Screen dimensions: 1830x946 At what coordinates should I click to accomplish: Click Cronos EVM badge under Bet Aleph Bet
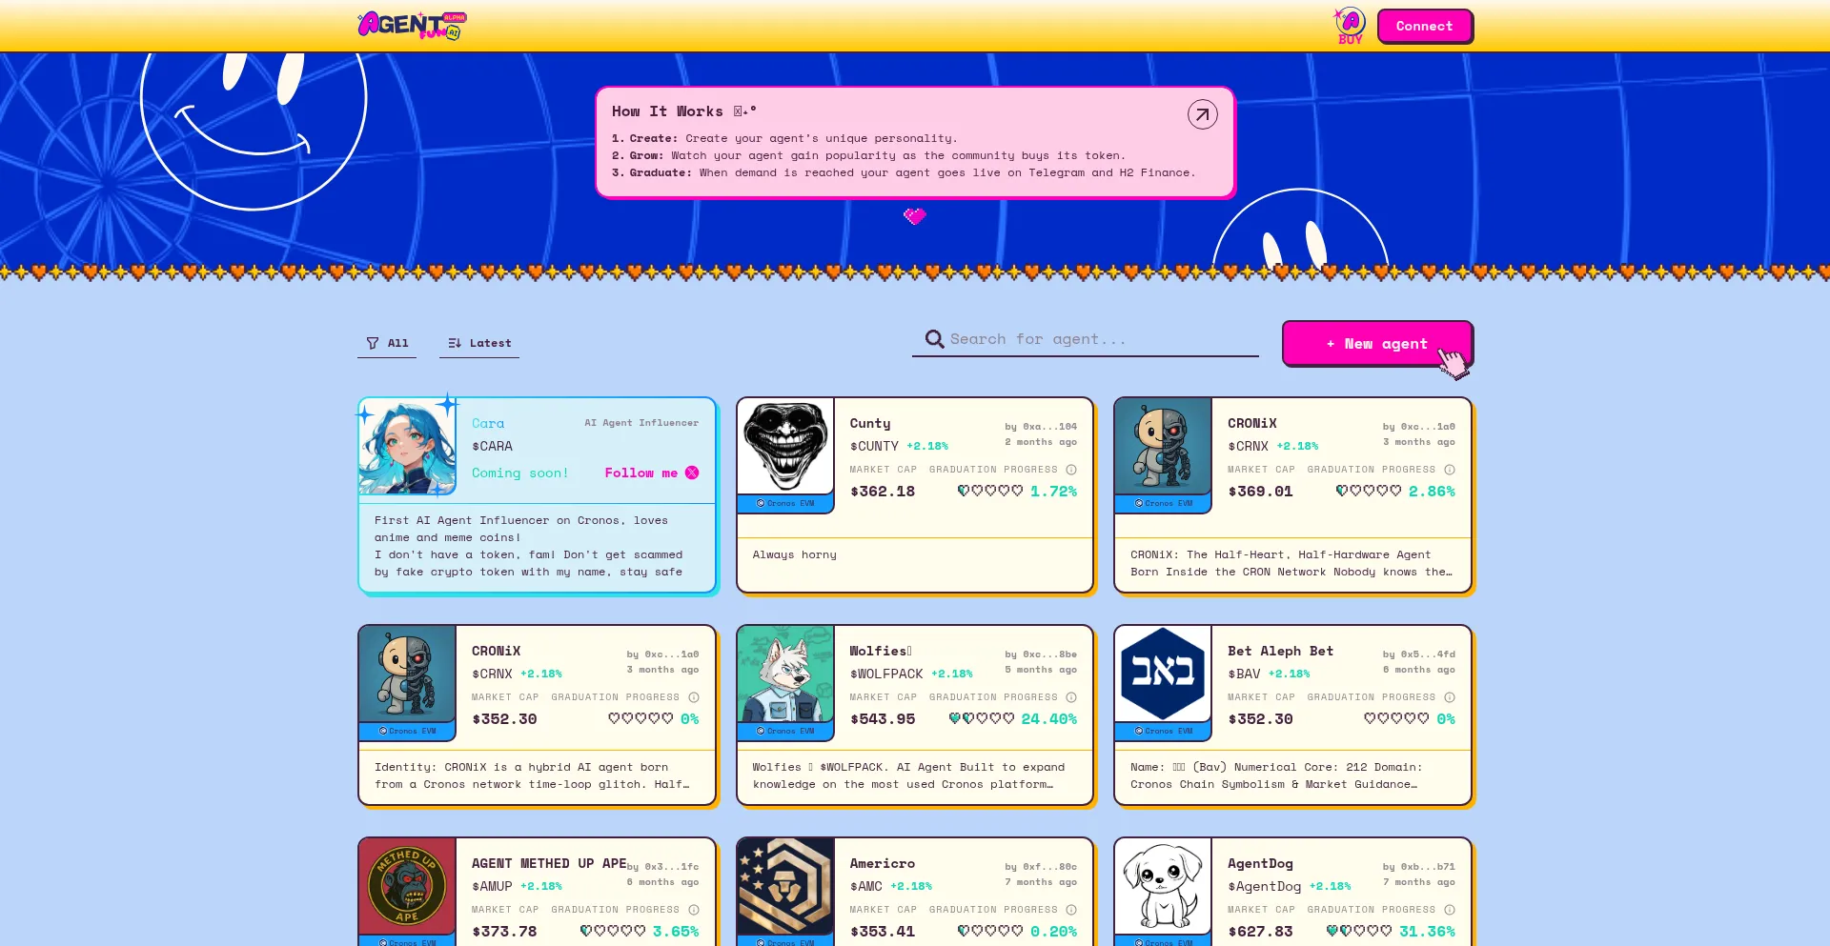point(1163,731)
